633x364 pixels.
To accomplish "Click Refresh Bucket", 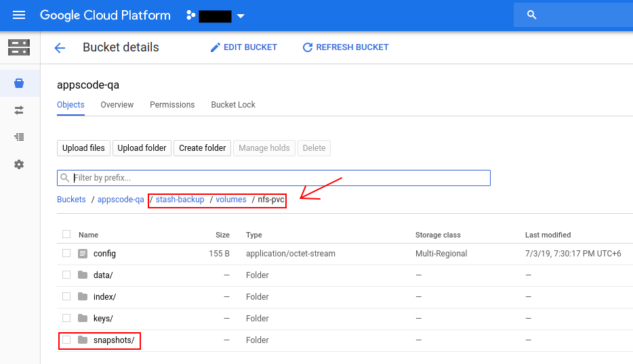I will click(346, 47).
